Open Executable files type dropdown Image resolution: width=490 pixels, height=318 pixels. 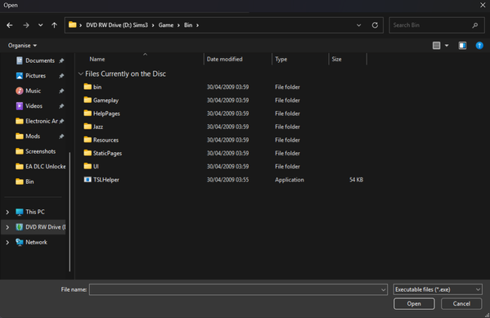438,289
